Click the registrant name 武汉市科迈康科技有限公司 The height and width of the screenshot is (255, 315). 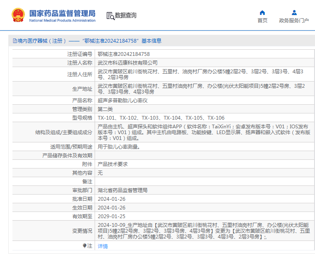click(x=127, y=63)
